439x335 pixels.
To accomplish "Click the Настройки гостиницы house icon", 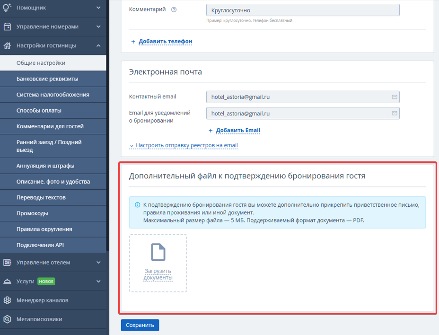I will pos(7,45).
